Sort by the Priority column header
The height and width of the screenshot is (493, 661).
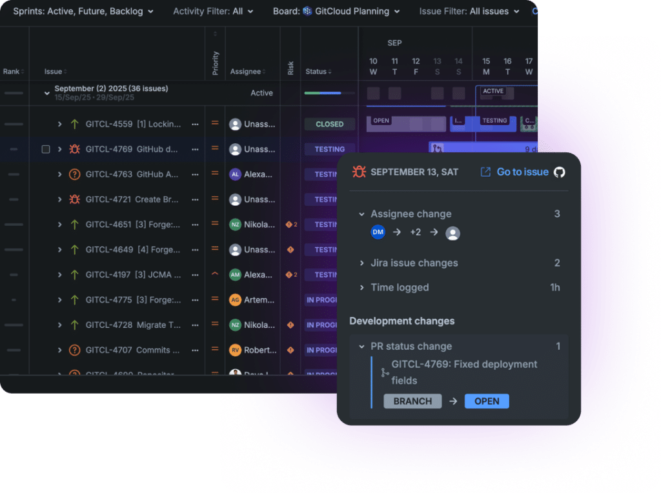(x=216, y=63)
